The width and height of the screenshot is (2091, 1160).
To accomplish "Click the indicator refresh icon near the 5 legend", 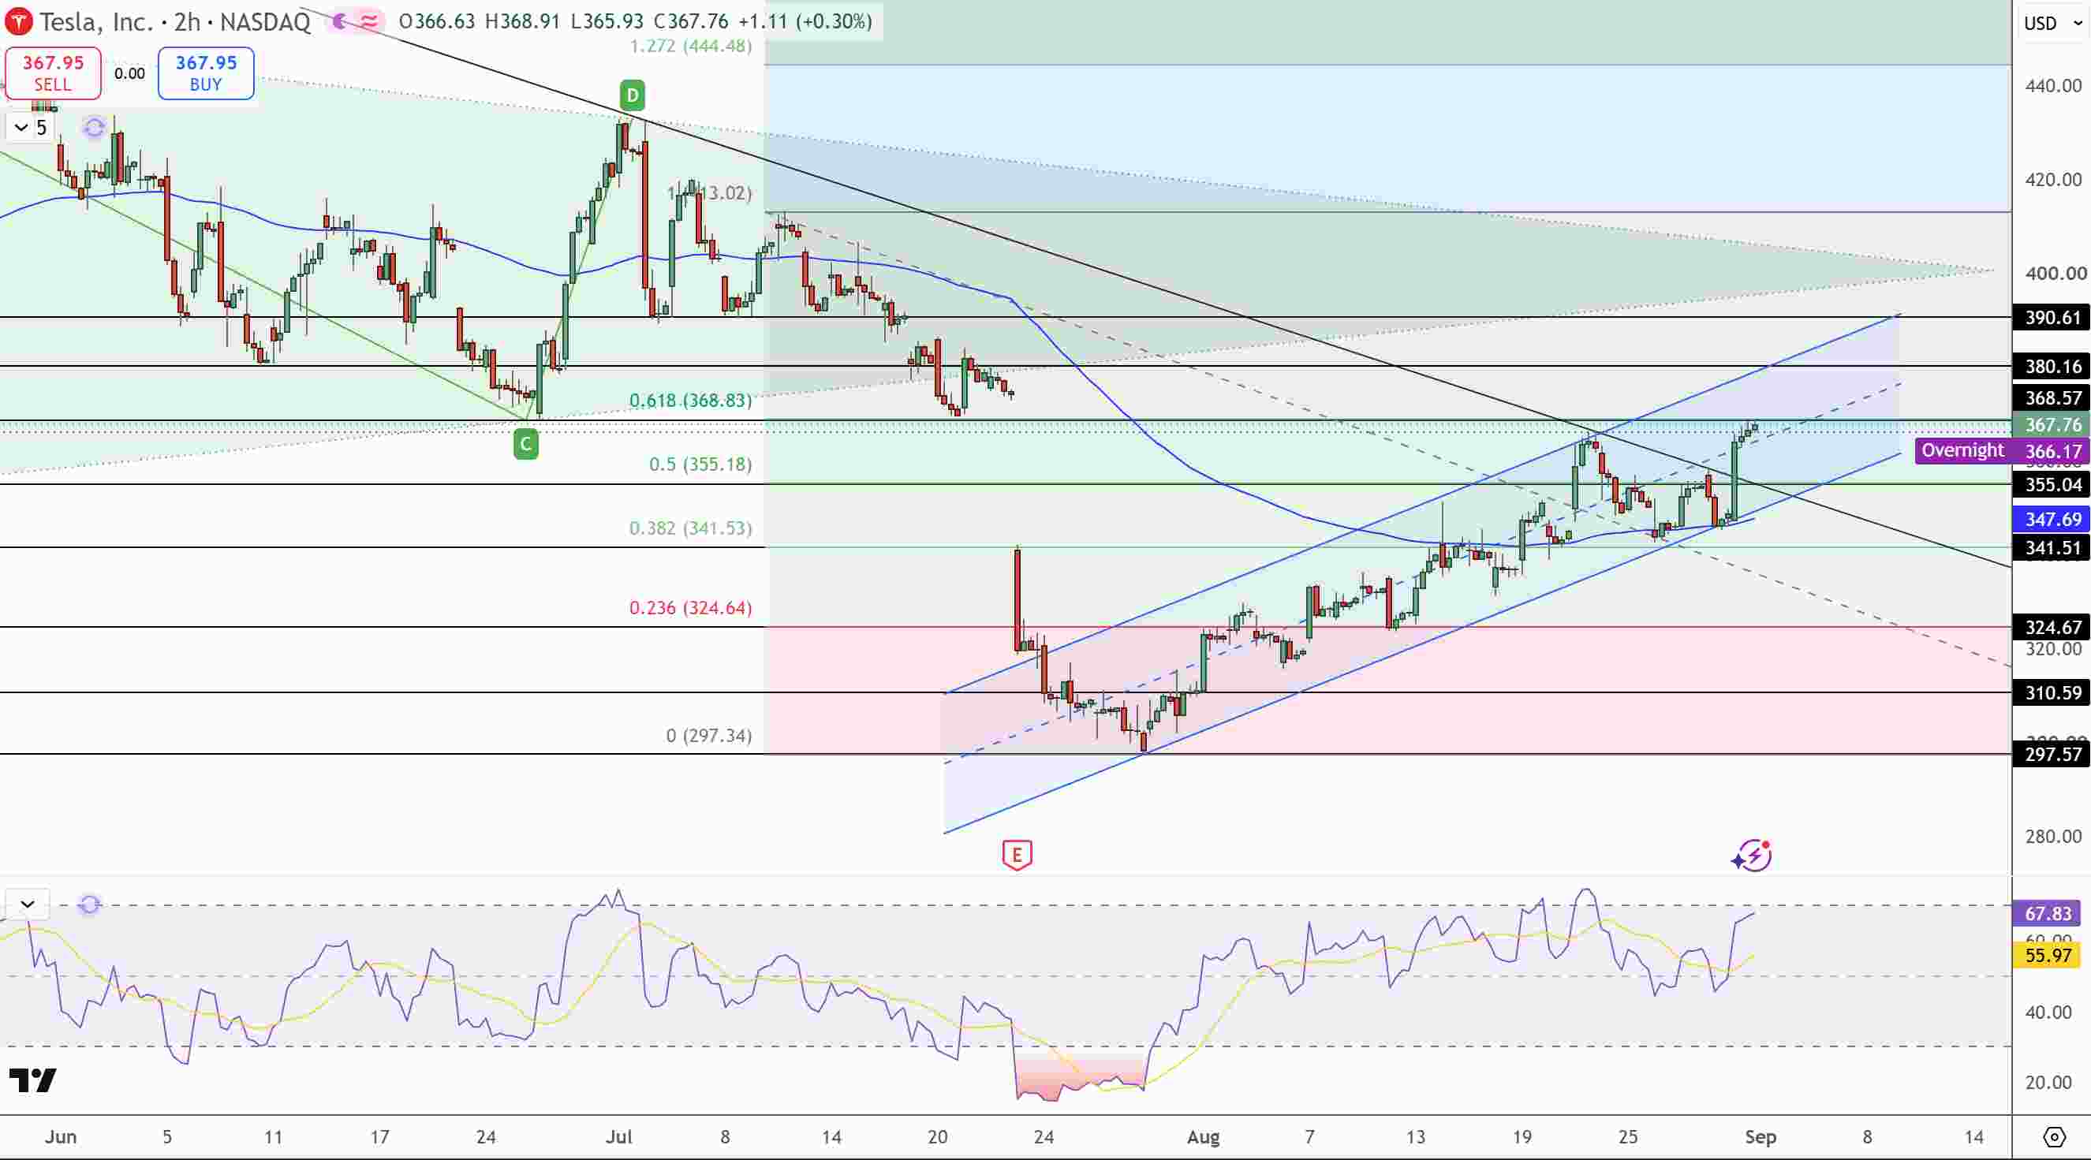I will (x=94, y=128).
